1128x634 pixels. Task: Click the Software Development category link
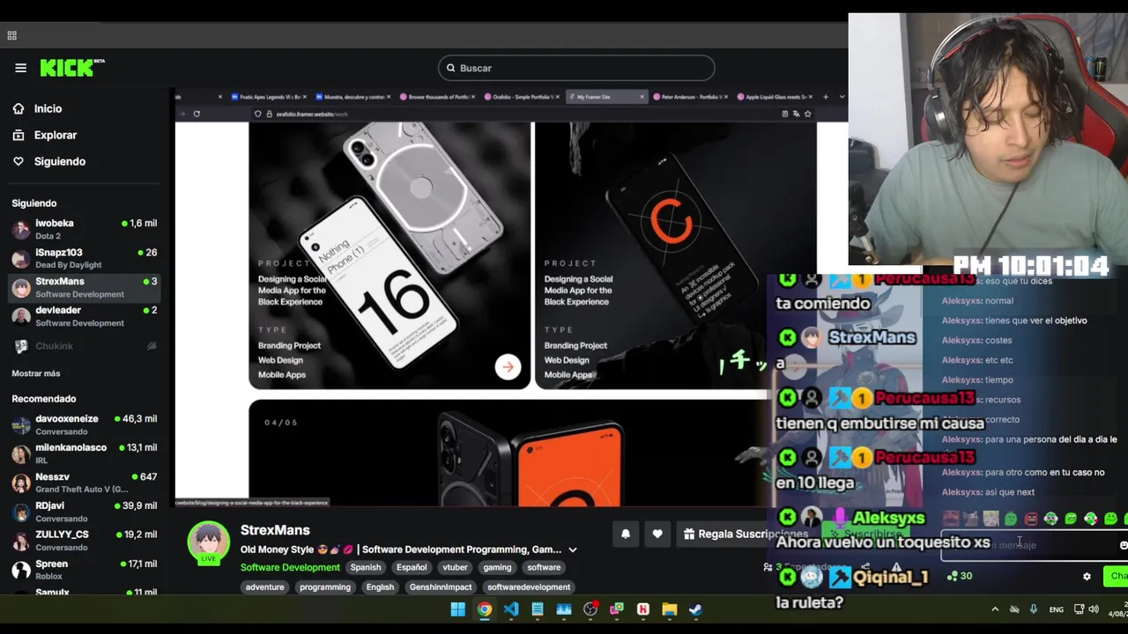click(290, 567)
